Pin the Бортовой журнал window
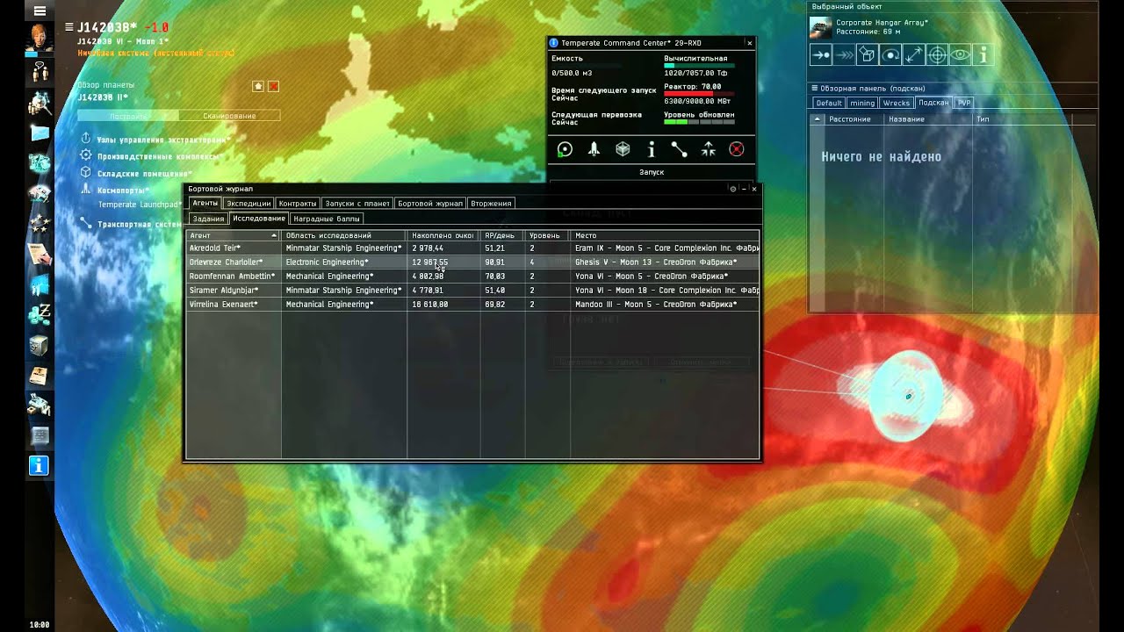Screen dimensions: 1124x632 733,189
